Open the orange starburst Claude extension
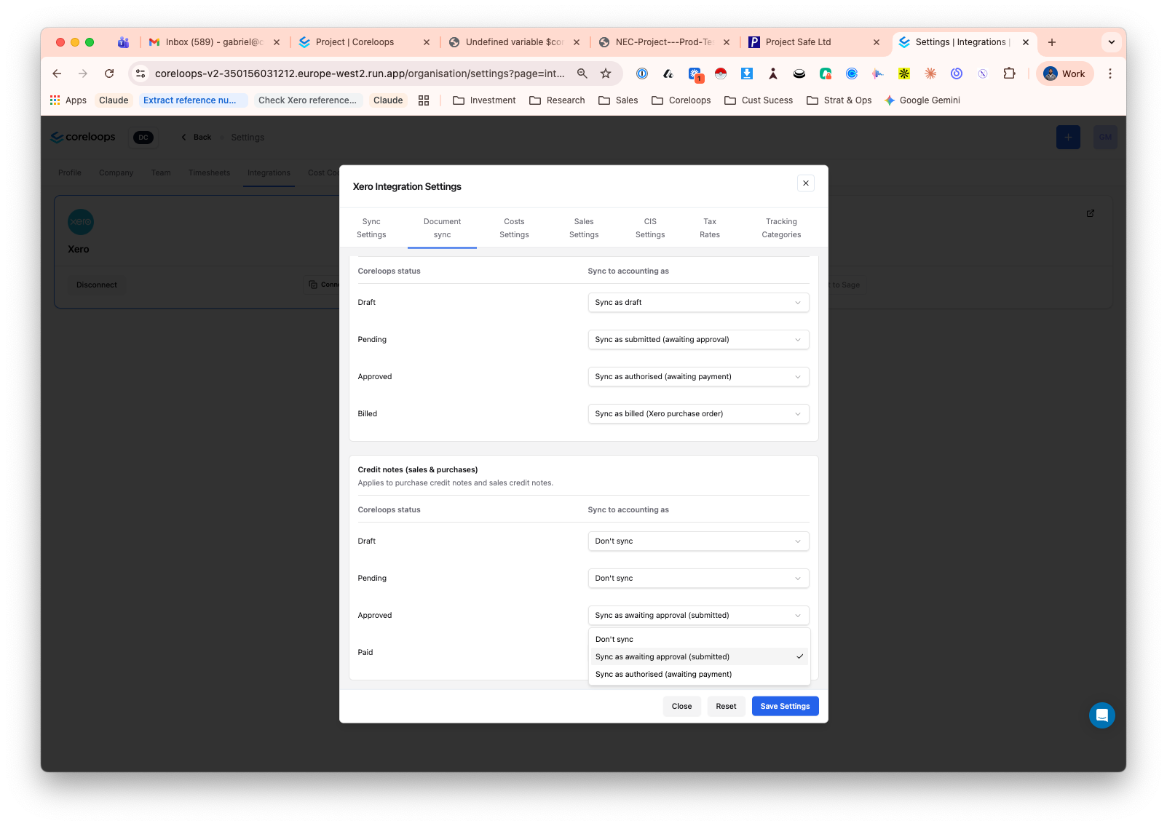The width and height of the screenshot is (1167, 826). pos(930,74)
